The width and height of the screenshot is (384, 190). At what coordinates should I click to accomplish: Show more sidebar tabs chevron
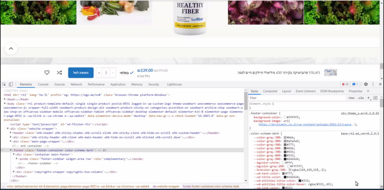pyautogui.click(x=368, y=91)
